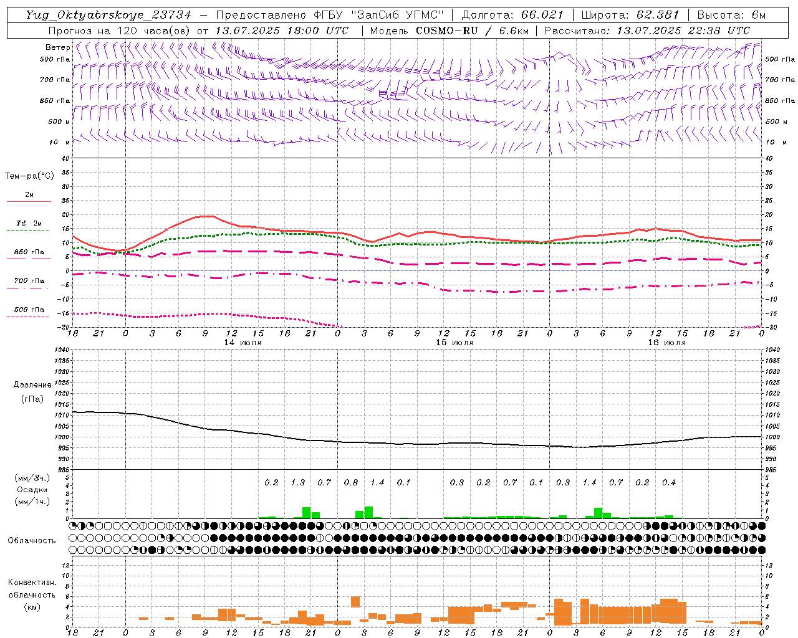Viewport: 798px width, 638px height.
Task: Click the tall orange convective bar under 0.8
Action: (355, 602)
